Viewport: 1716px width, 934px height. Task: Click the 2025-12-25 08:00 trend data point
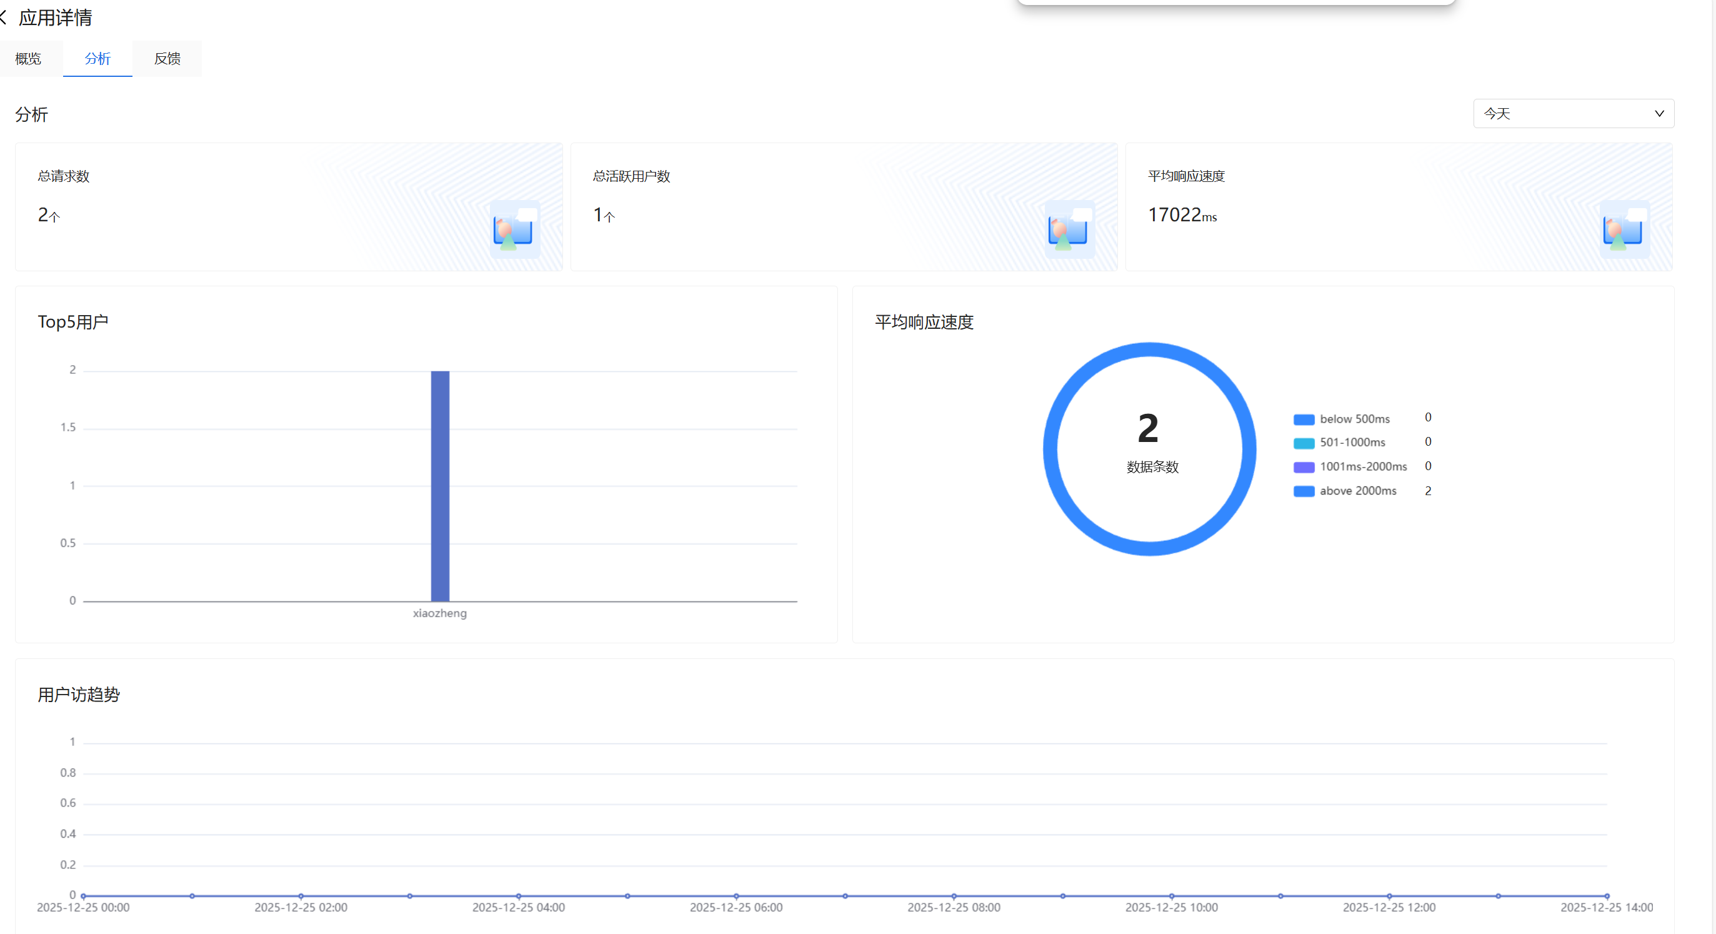[x=954, y=896]
